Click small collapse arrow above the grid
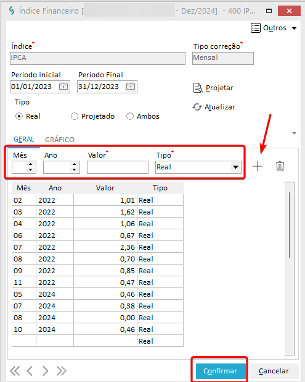Viewport: 305px width, 382px height. coord(294,134)
